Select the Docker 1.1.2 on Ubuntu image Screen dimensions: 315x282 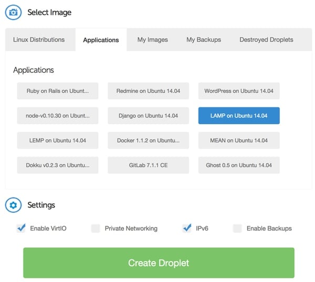[148, 140]
